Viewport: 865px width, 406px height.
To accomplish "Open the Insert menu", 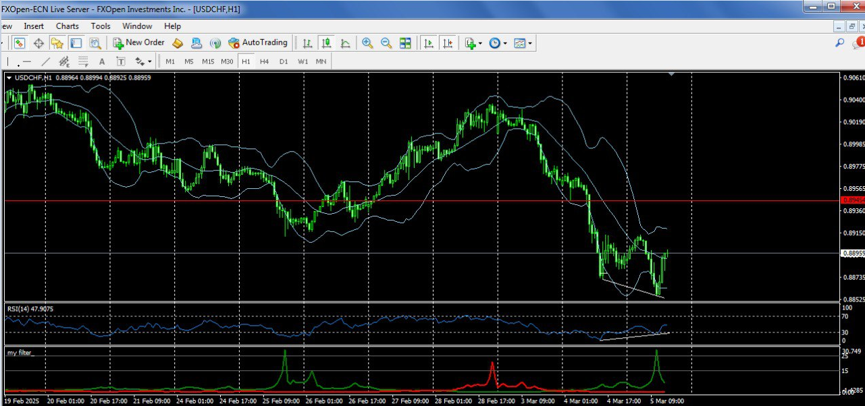I will (x=34, y=26).
